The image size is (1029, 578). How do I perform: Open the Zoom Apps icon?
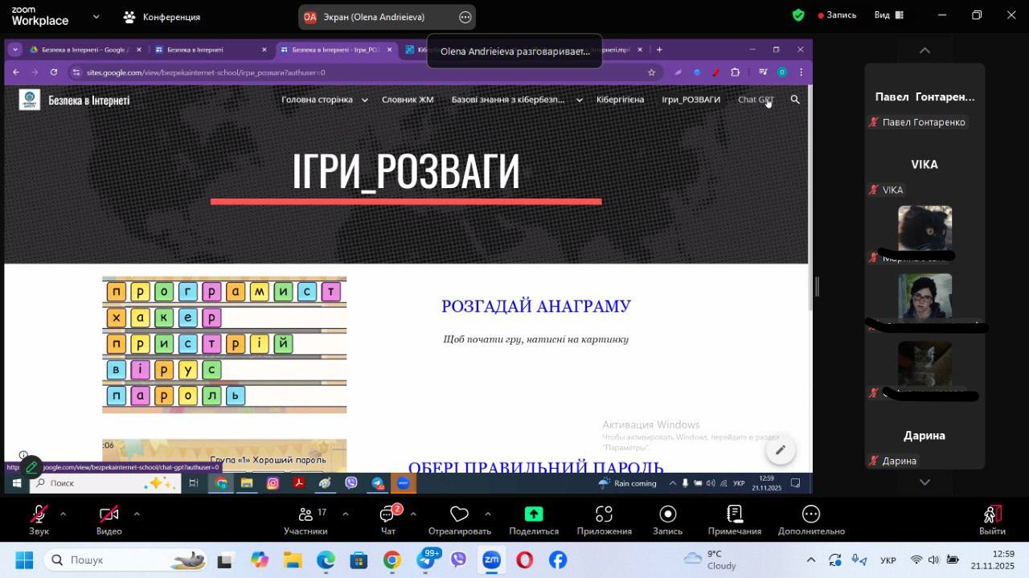[x=604, y=514]
